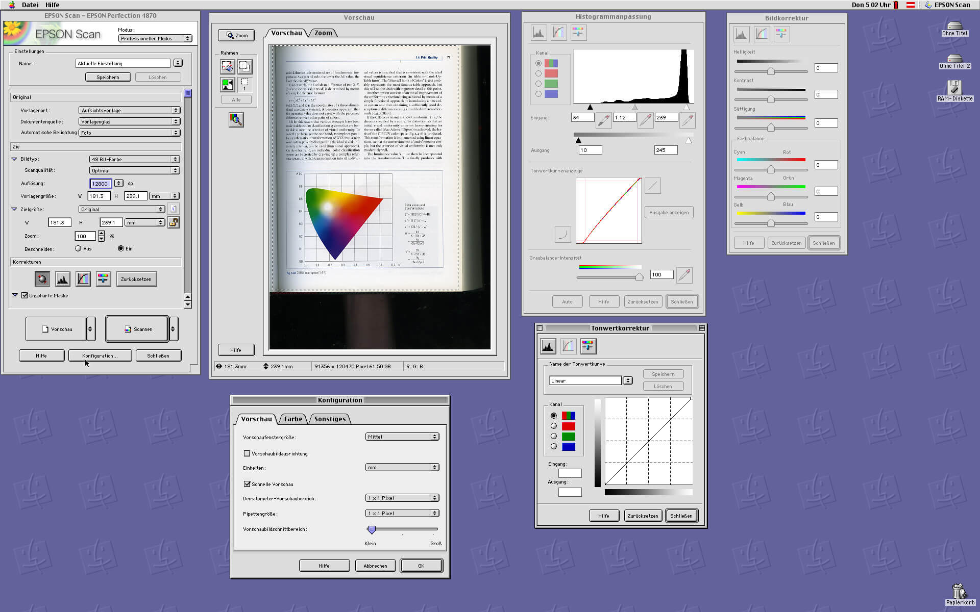Open the Dokumentenquelle dropdown
This screenshot has height=612, width=980.
tap(130, 121)
